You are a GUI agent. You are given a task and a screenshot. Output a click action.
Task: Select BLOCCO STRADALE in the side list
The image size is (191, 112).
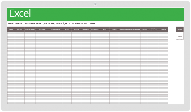click(180, 39)
